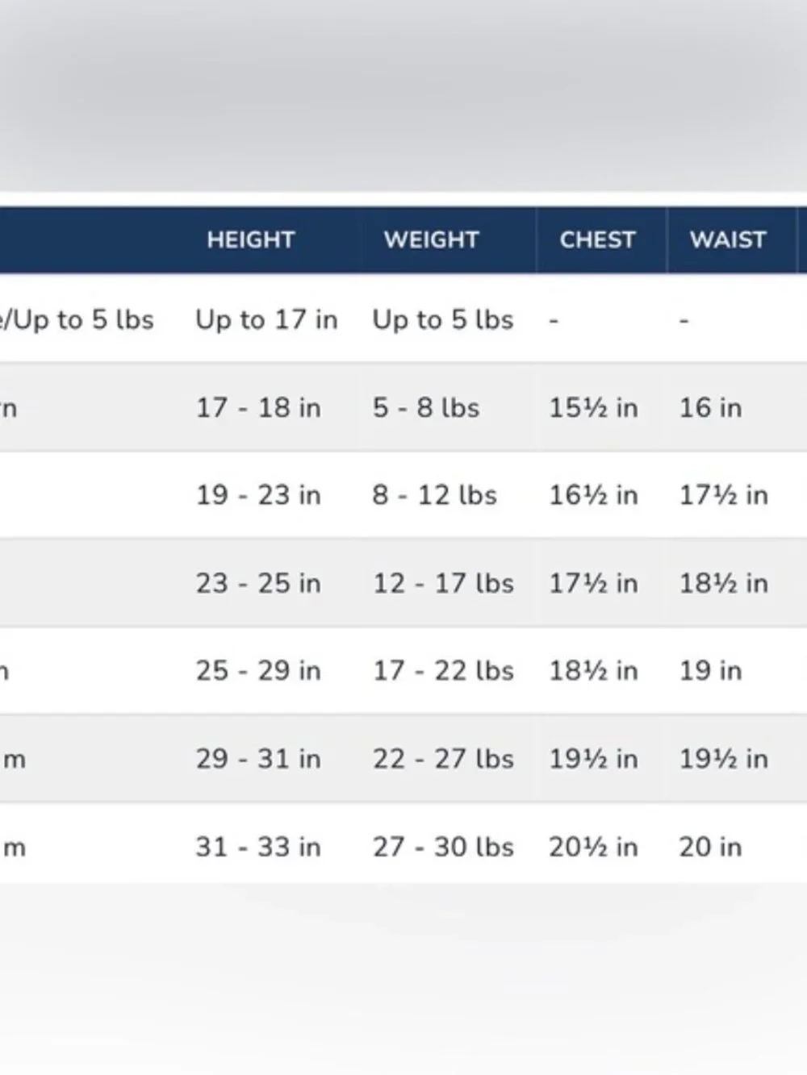Click the 'Up to 17 in' height cell
807x1075 pixels.
(266, 319)
